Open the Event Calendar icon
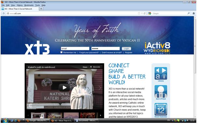 pos(161,110)
